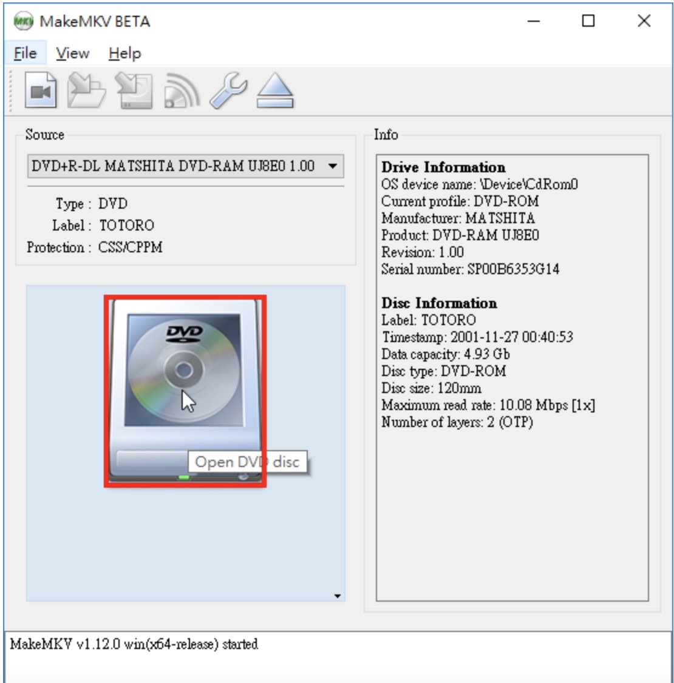The width and height of the screenshot is (674, 683).
Task: Click the 'Disc type: DVD-ROM' line
Action: [443, 371]
